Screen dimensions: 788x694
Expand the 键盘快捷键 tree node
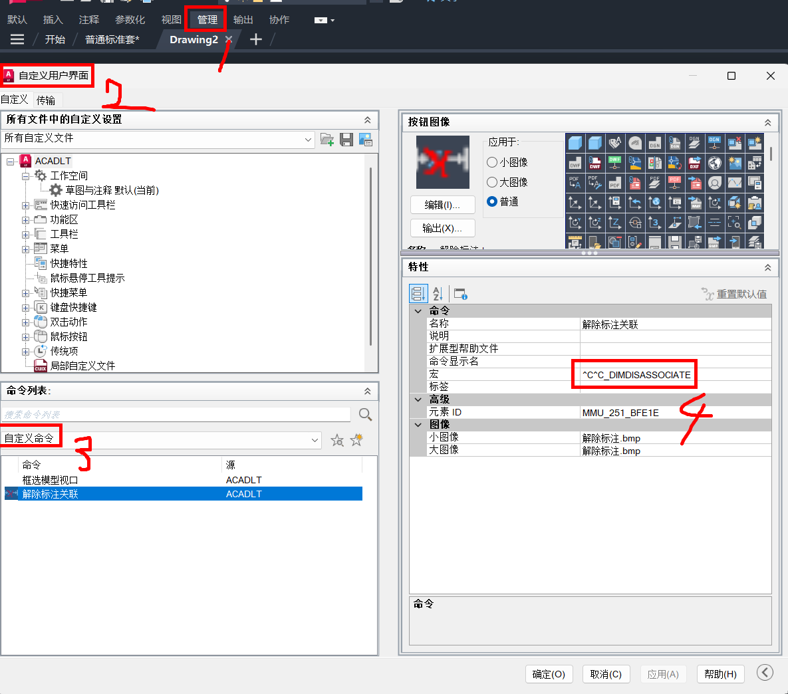click(x=25, y=308)
